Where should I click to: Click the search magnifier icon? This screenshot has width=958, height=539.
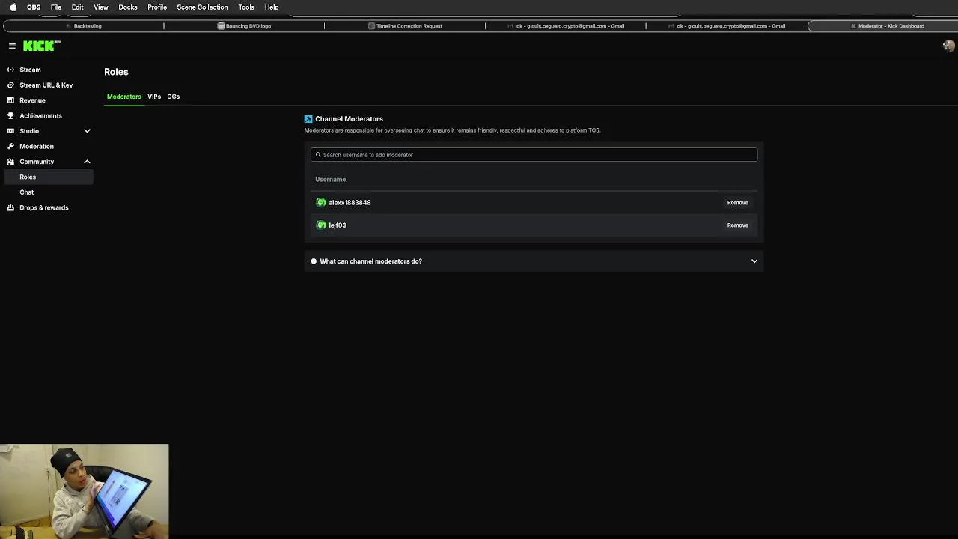(318, 155)
